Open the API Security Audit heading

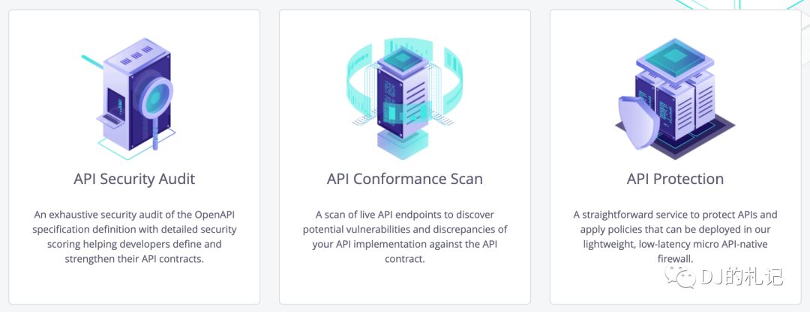click(134, 179)
